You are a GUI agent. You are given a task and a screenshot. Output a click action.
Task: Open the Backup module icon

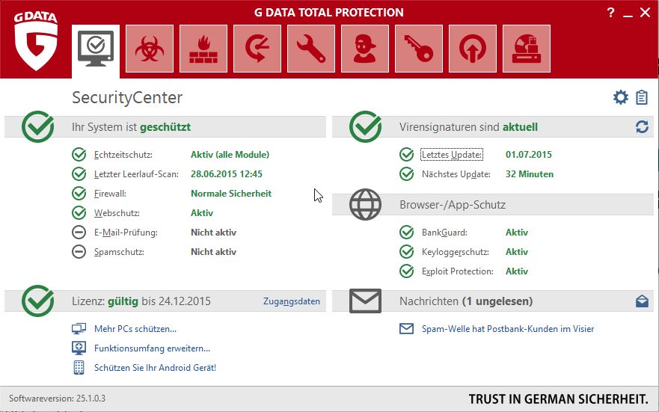tap(257, 49)
